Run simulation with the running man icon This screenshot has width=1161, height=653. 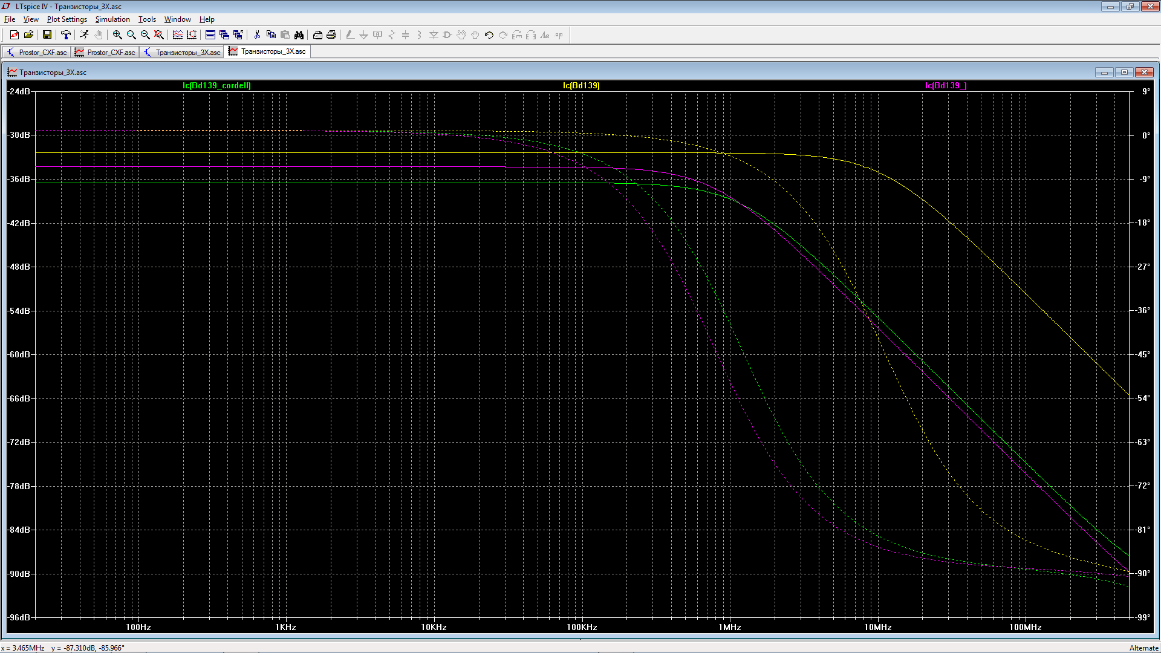tap(84, 35)
